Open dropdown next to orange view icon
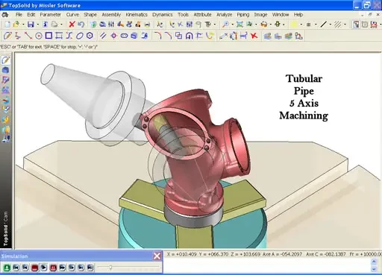382x275 pixels. 271,25
